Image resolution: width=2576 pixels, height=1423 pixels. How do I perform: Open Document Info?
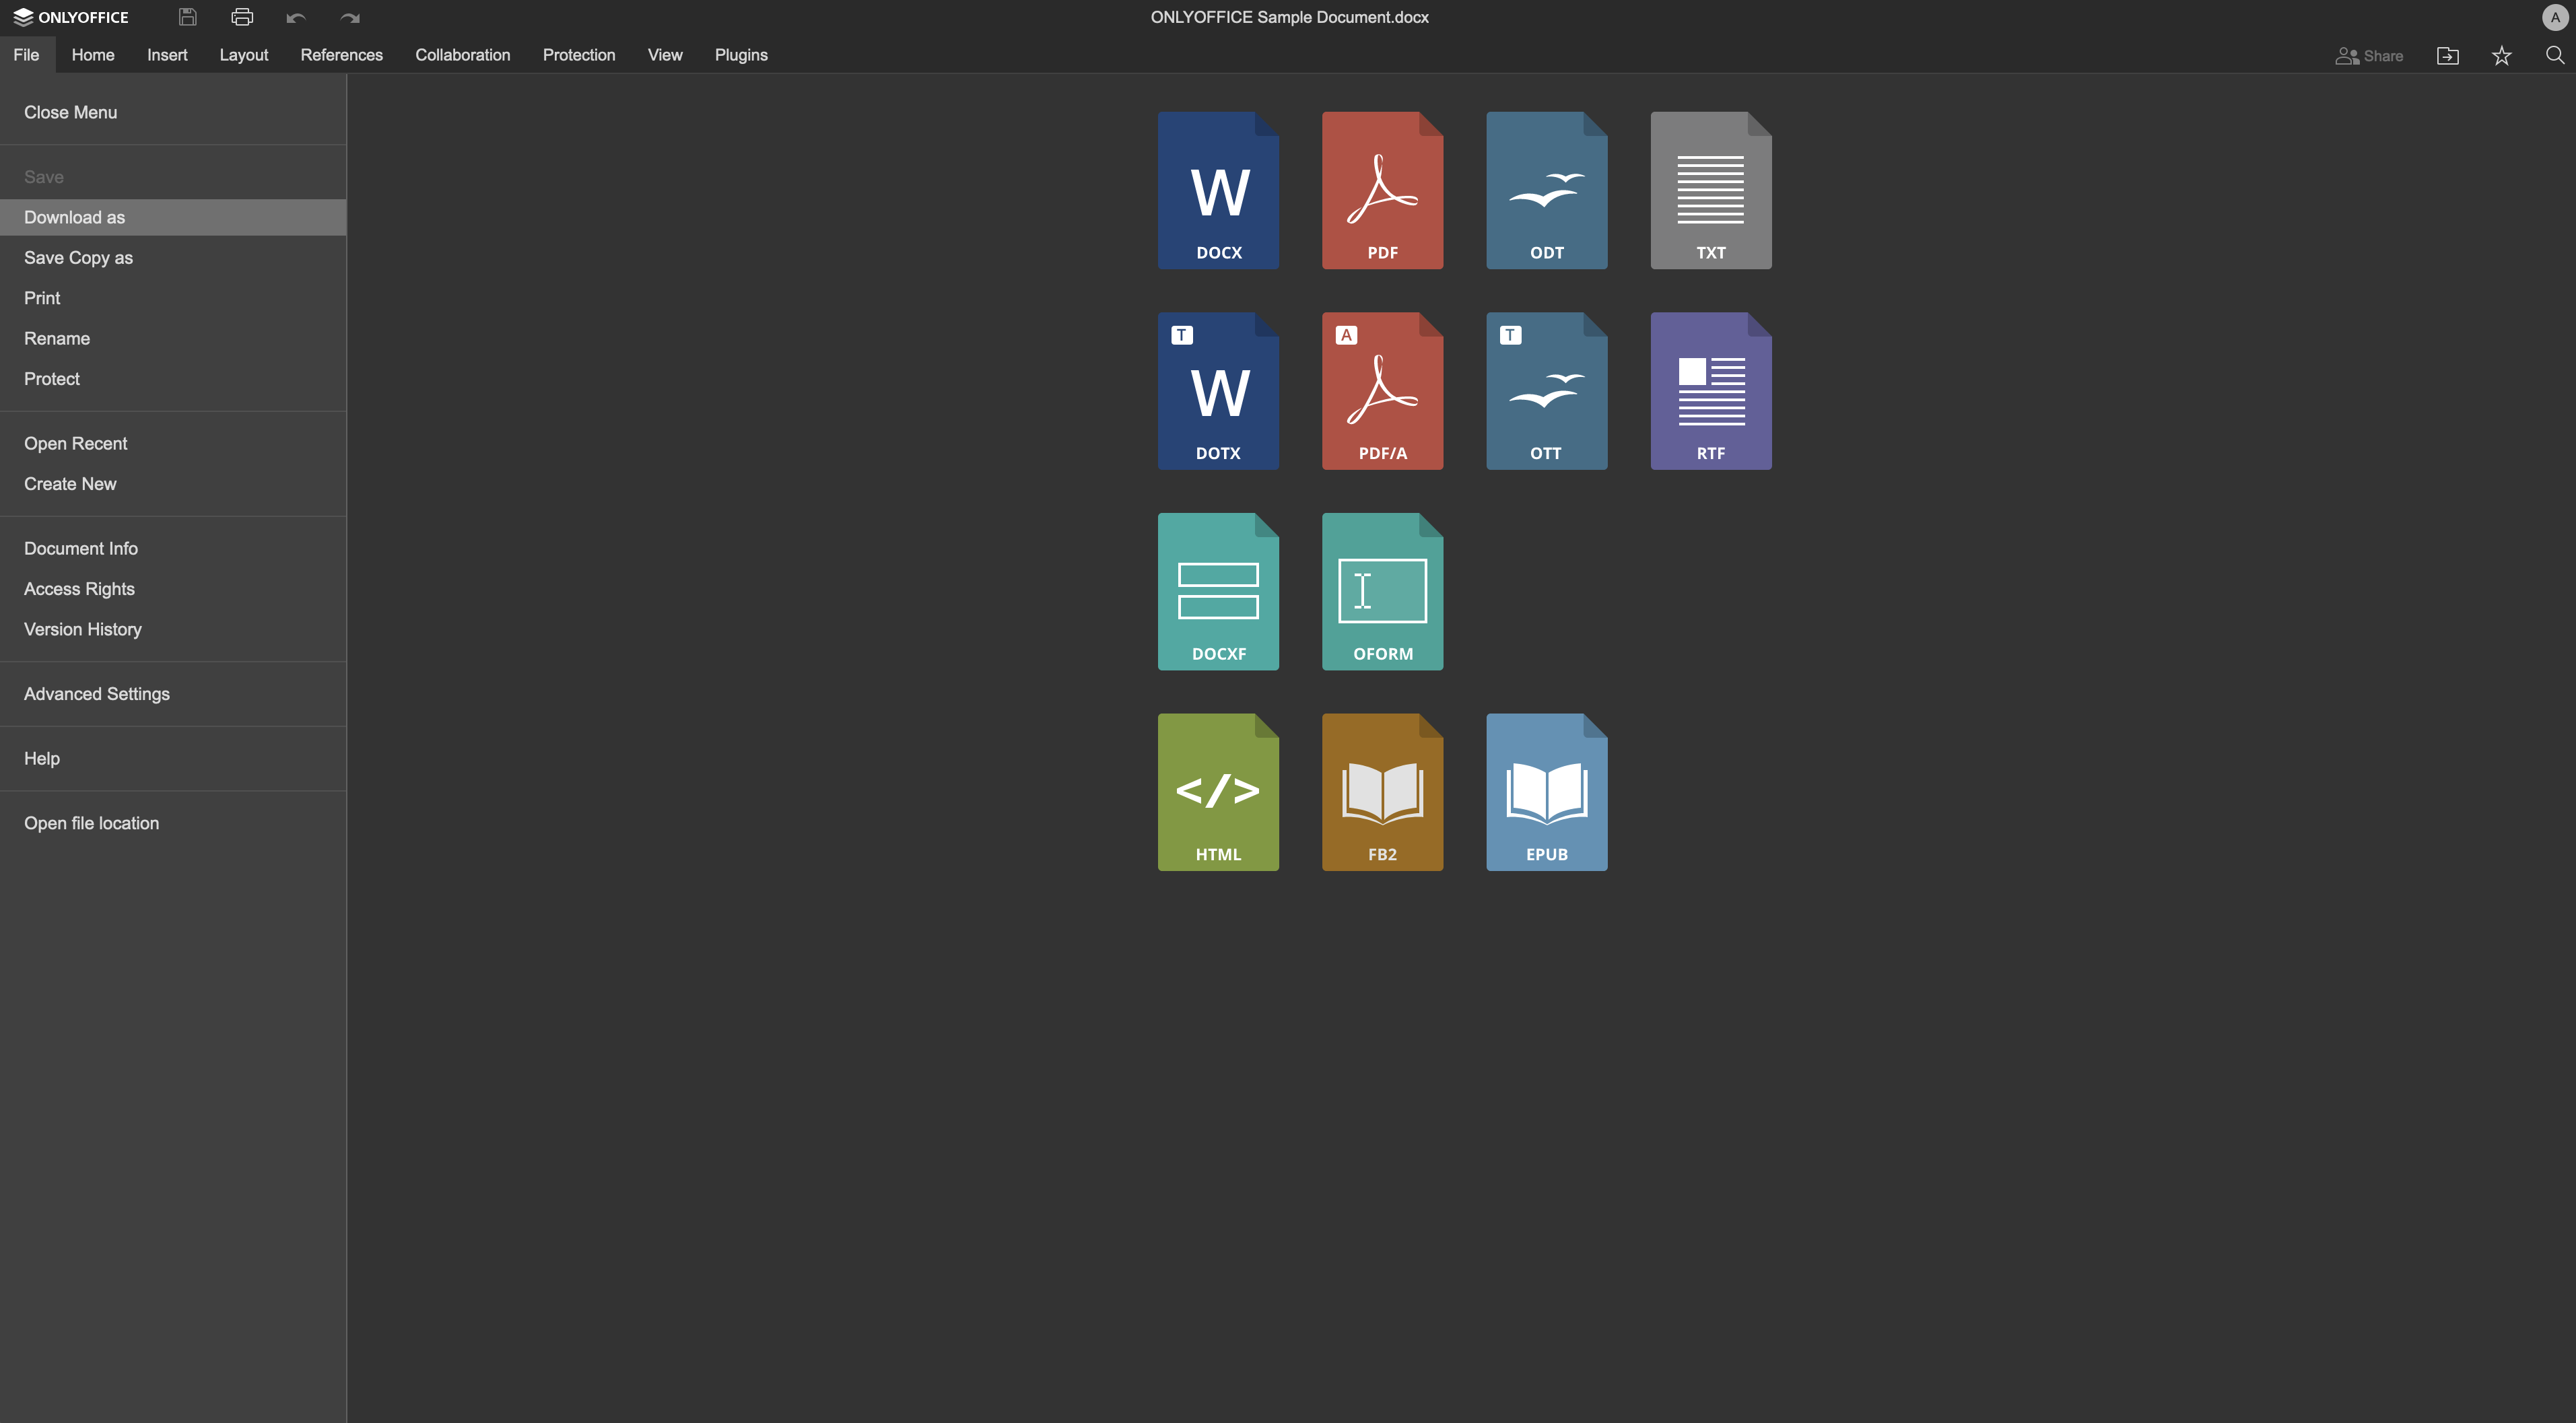coord(173,549)
